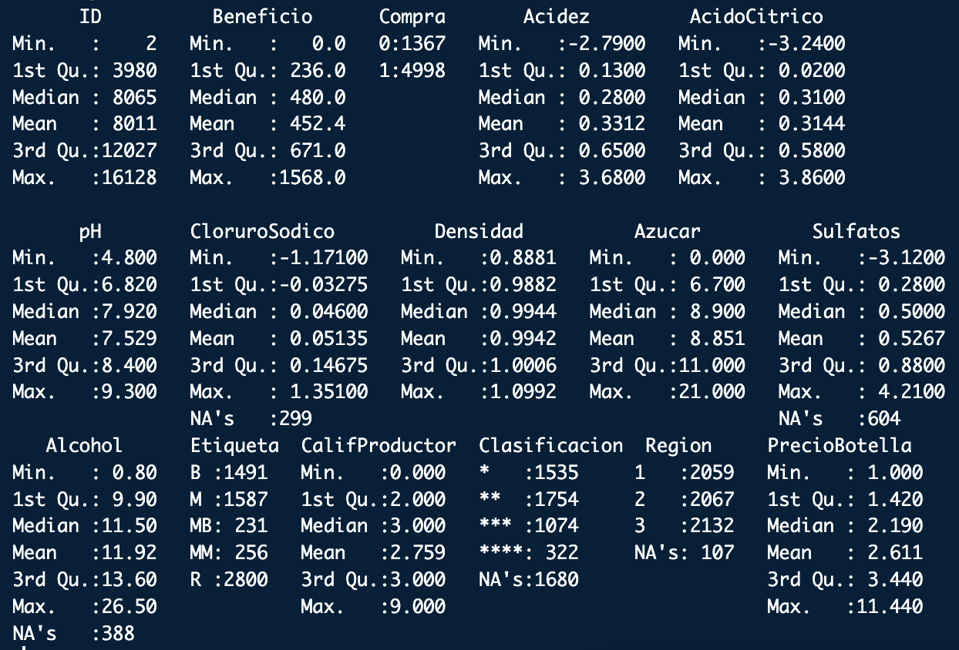Image resolution: width=959 pixels, height=650 pixels.
Task: Click the Beneficio column header
Action: [262, 16]
